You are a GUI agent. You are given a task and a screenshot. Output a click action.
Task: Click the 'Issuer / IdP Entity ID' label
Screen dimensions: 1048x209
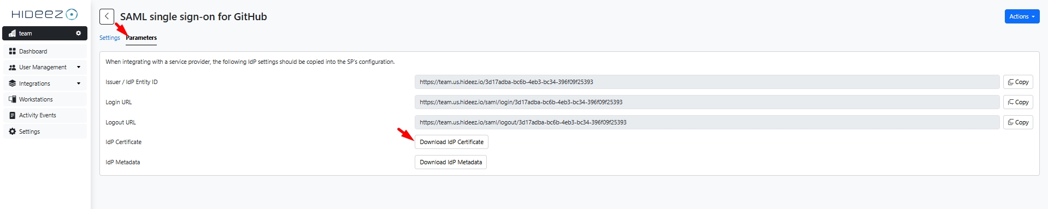[132, 82]
